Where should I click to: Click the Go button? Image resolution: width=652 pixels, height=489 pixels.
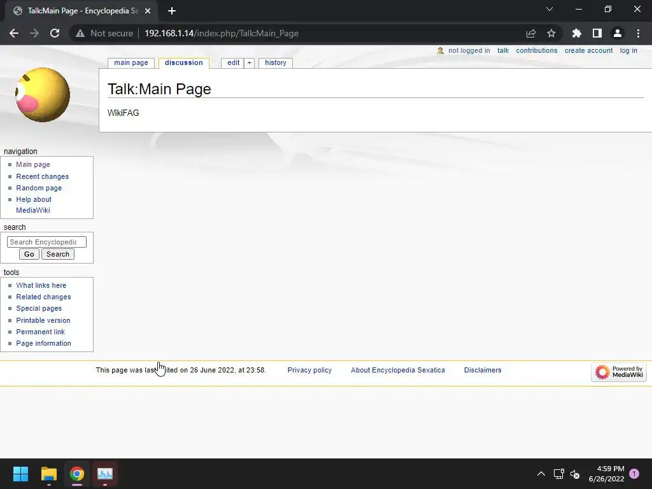coord(29,254)
